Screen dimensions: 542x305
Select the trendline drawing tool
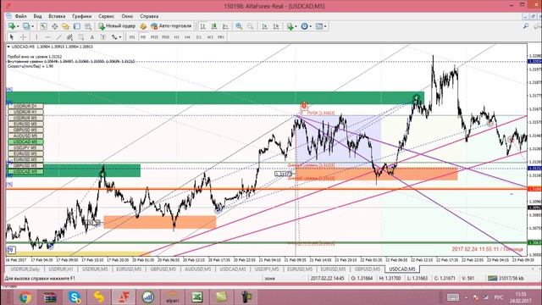(58, 37)
